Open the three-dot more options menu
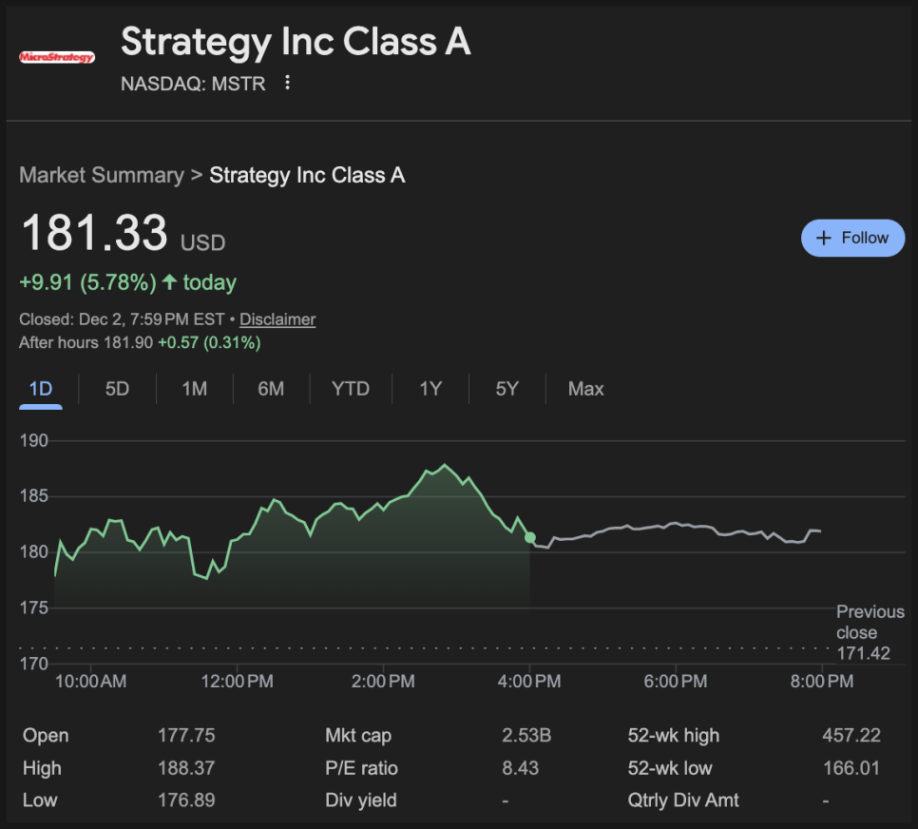This screenshot has width=918, height=829. tap(287, 83)
